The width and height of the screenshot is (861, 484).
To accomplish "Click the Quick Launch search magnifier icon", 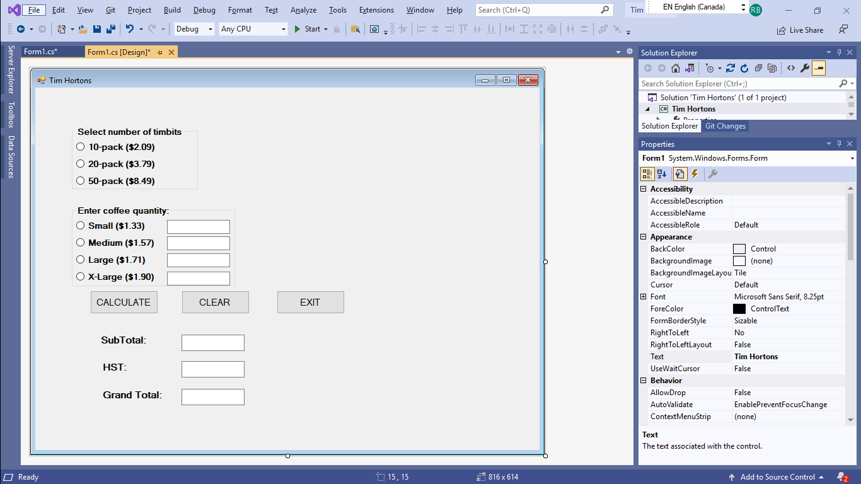I will click(x=605, y=10).
